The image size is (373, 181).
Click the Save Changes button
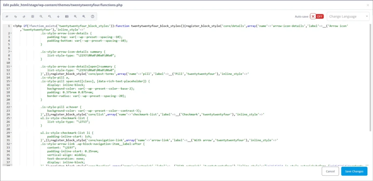(354, 171)
